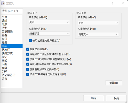Toggle 使用鼠标滚轮选择标签(U) checkbox
This screenshot has width=128, height=103.
(30, 41)
